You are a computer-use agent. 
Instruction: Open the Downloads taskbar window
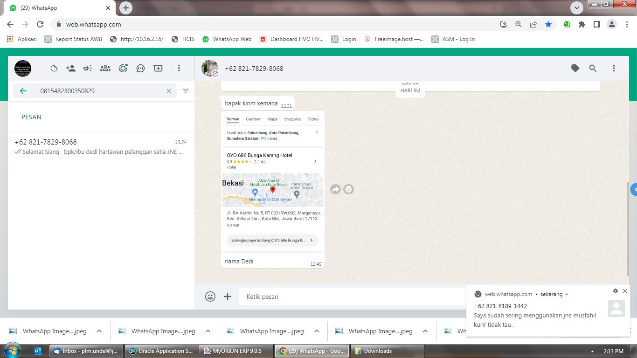pyautogui.click(x=387, y=351)
